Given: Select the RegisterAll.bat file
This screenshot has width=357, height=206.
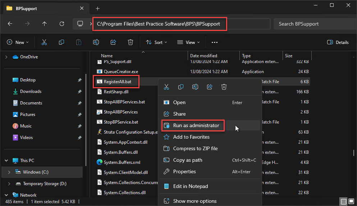Looking at the screenshot, I should (118, 82).
